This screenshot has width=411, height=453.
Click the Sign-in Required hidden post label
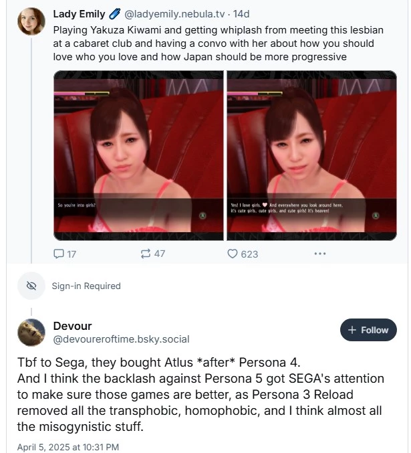pyautogui.click(x=86, y=286)
